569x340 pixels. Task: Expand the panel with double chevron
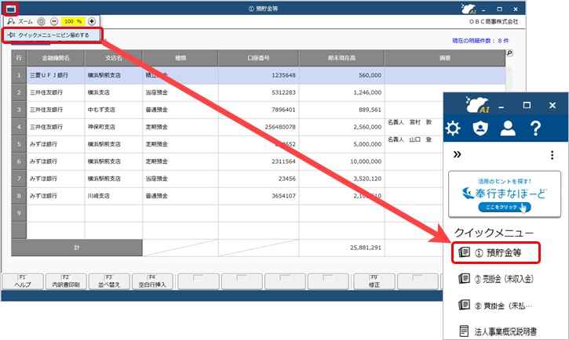[x=458, y=154]
